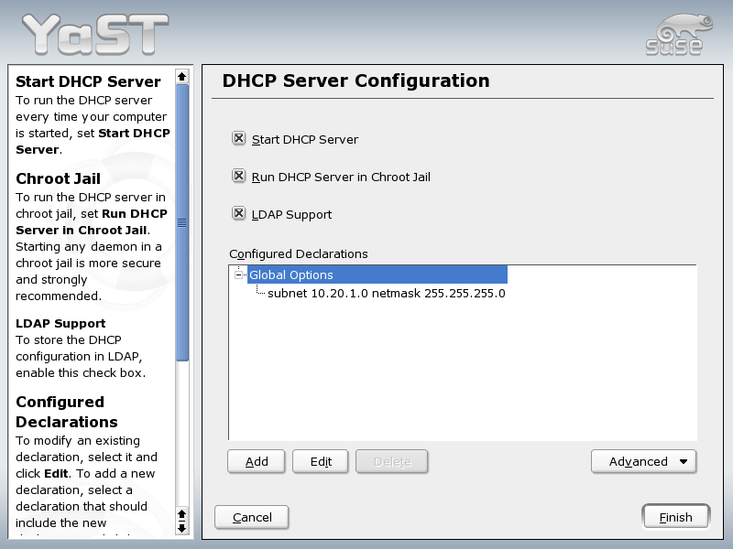Disable Run DHCP Server in Chroot Jail
This screenshot has width=733, height=549.
pyautogui.click(x=239, y=176)
